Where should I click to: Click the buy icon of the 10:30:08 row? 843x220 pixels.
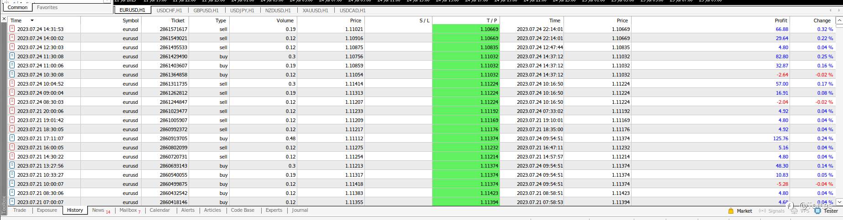point(12,74)
